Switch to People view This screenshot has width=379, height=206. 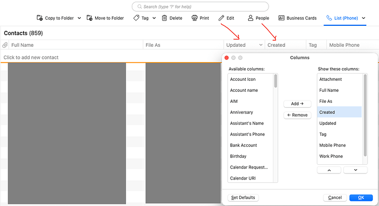[258, 18]
